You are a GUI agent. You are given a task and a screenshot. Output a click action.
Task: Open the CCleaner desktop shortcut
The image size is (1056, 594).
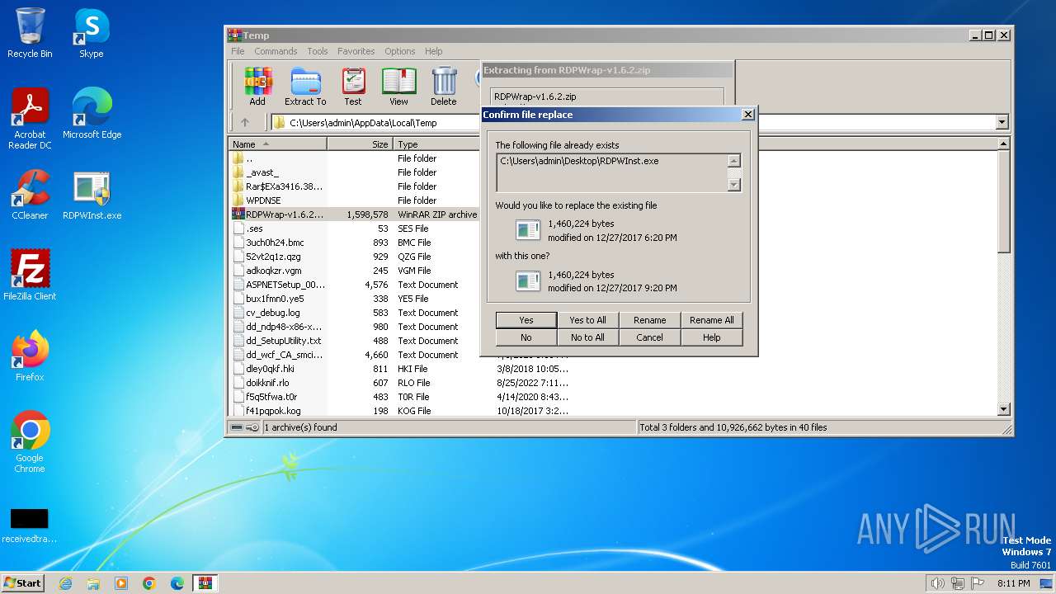coord(30,194)
